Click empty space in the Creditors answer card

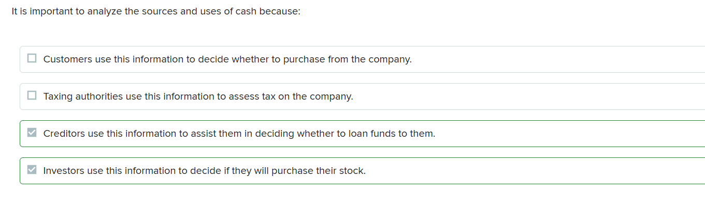coord(570,134)
